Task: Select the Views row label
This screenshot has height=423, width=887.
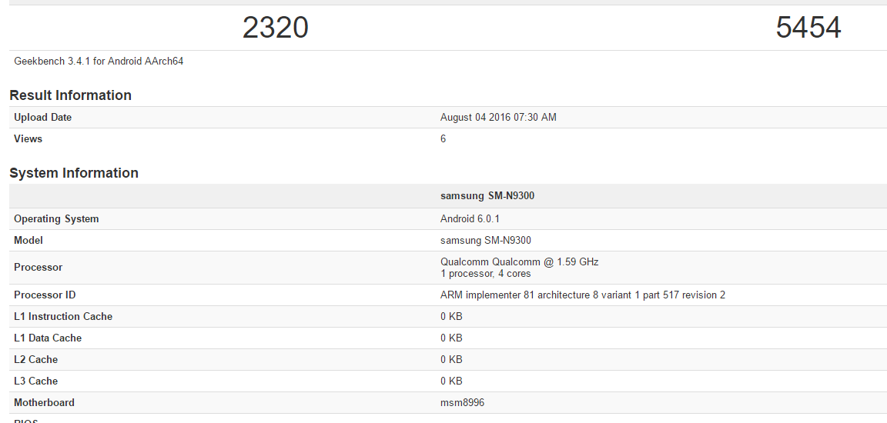Action: [28, 139]
